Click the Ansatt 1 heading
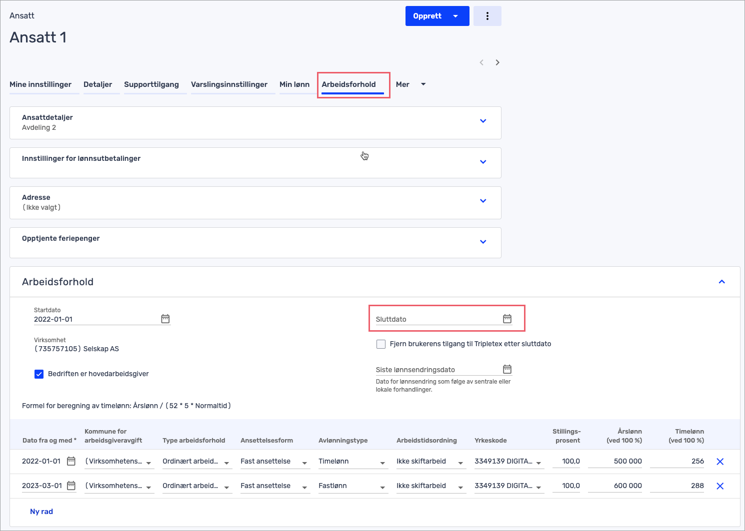The width and height of the screenshot is (745, 531). coord(38,37)
